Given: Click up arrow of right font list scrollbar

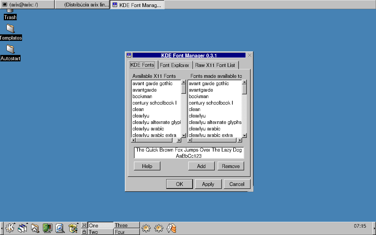Looking at the screenshot, I should click(x=244, y=82).
